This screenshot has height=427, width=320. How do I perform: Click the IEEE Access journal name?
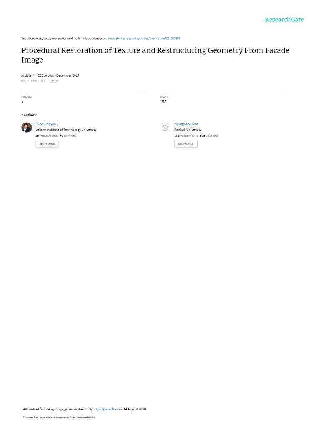tap(45, 75)
